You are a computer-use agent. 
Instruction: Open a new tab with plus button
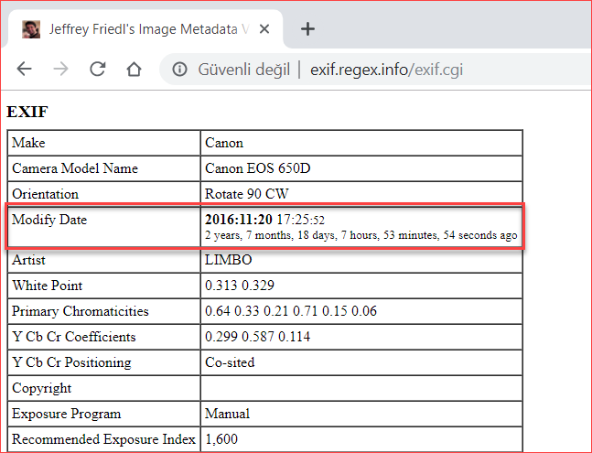click(x=307, y=29)
